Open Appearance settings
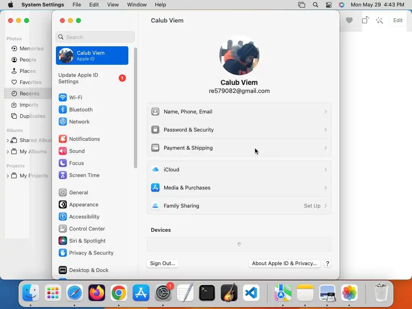This screenshot has height=309, width=412. pyautogui.click(x=78, y=205)
